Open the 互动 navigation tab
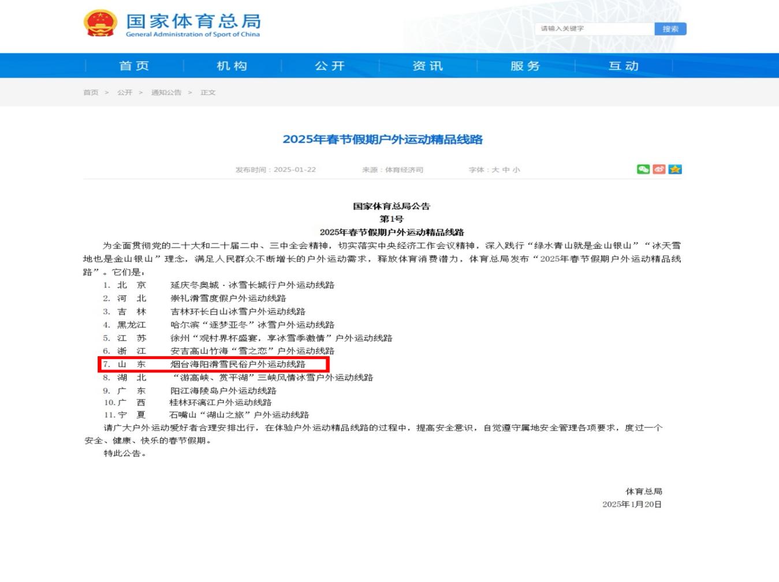This screenshot has height=582, width=779. [x=624, y=66]
